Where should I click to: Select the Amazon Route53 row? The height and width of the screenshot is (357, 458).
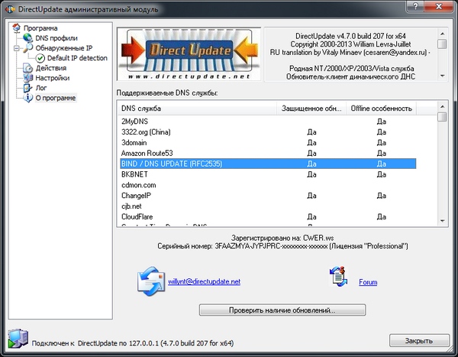(x=268, y=153)
